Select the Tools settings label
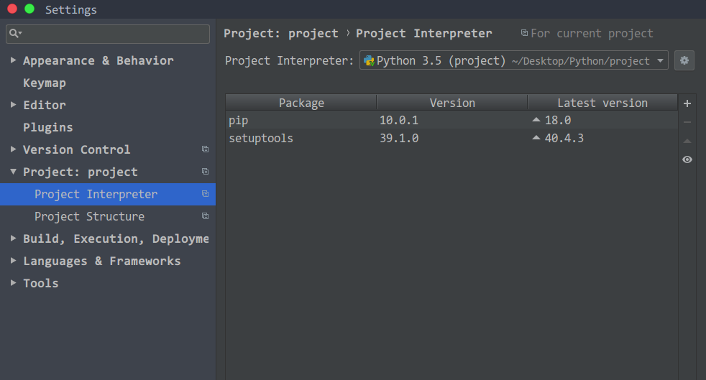This screenshot has width=706, height=380. [x=40, y=283]
